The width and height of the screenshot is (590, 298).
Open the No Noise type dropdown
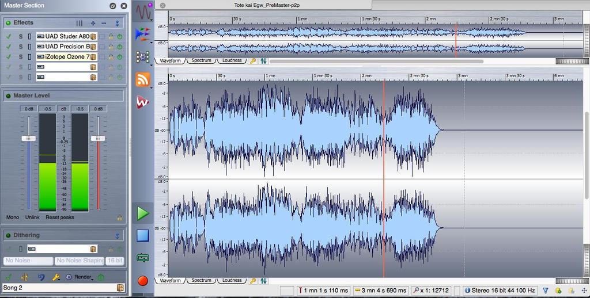pyautogui.click(x=28, y=261)
